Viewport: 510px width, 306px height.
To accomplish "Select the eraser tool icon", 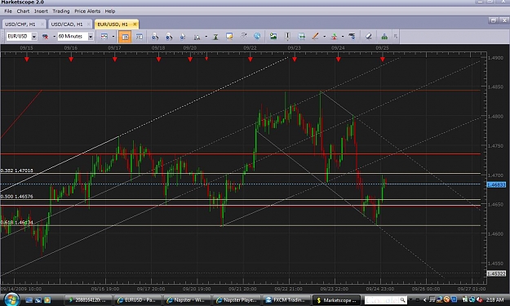I will (x=369, y=36).
